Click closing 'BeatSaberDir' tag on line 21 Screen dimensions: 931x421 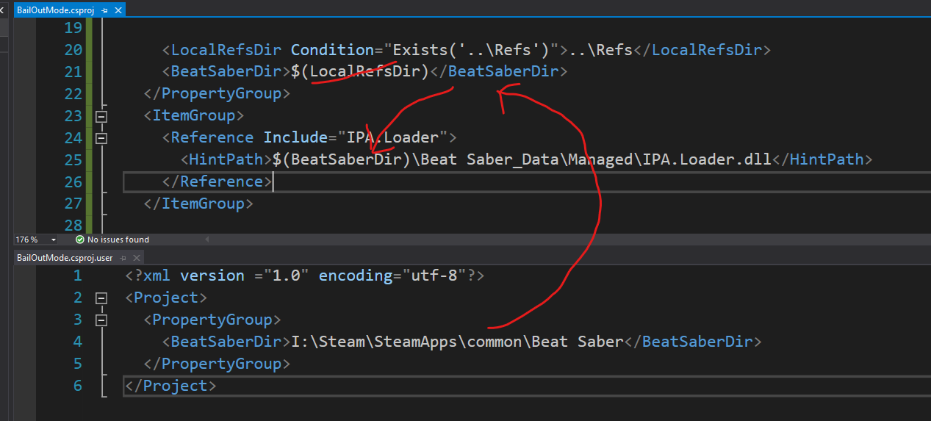coord(503,72)
